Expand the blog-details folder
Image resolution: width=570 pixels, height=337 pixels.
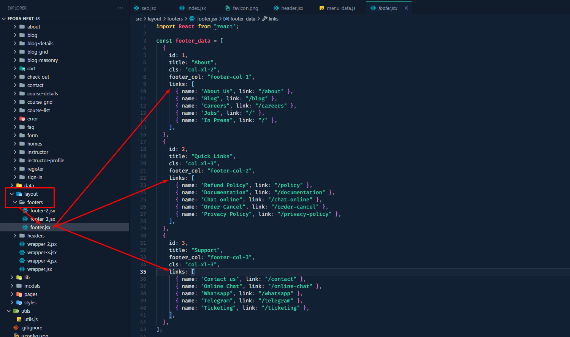click(15, 44)
